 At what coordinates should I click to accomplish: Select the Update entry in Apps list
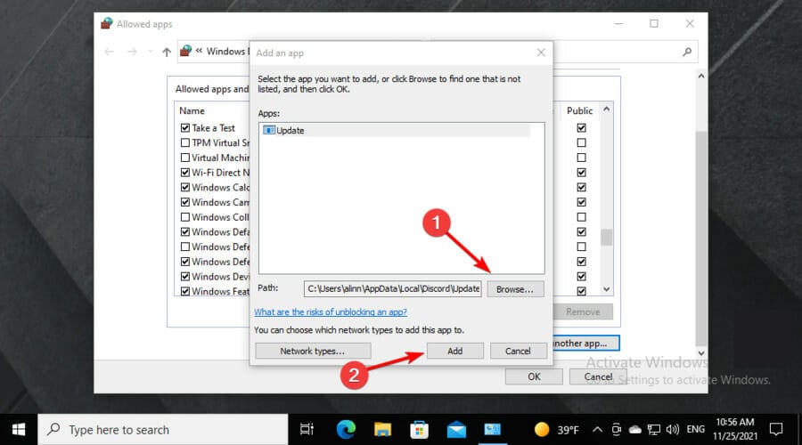click(x=396, y=130)
